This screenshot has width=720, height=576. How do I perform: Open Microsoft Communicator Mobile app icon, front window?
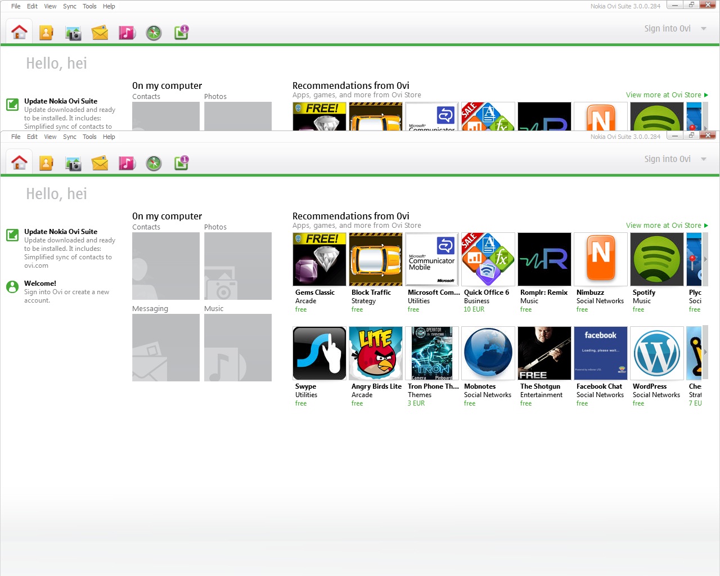coord(432,259)
